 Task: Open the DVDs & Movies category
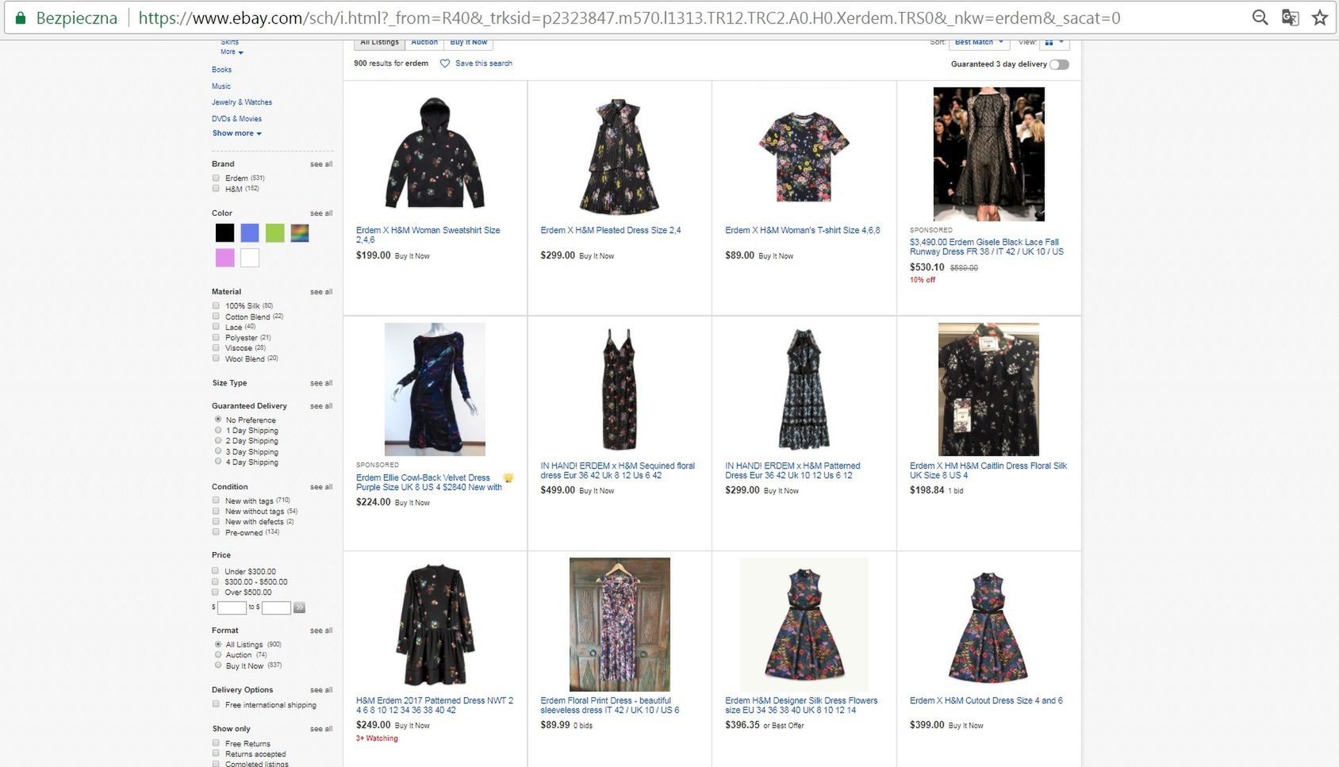click(236, 119)
